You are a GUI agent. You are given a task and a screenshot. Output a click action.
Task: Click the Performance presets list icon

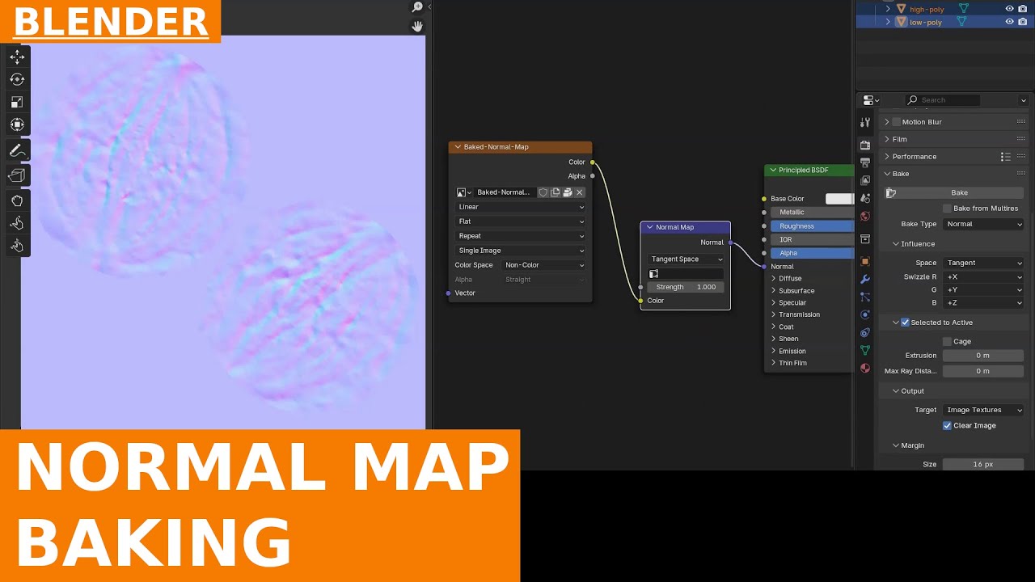tap(1005, 157)
